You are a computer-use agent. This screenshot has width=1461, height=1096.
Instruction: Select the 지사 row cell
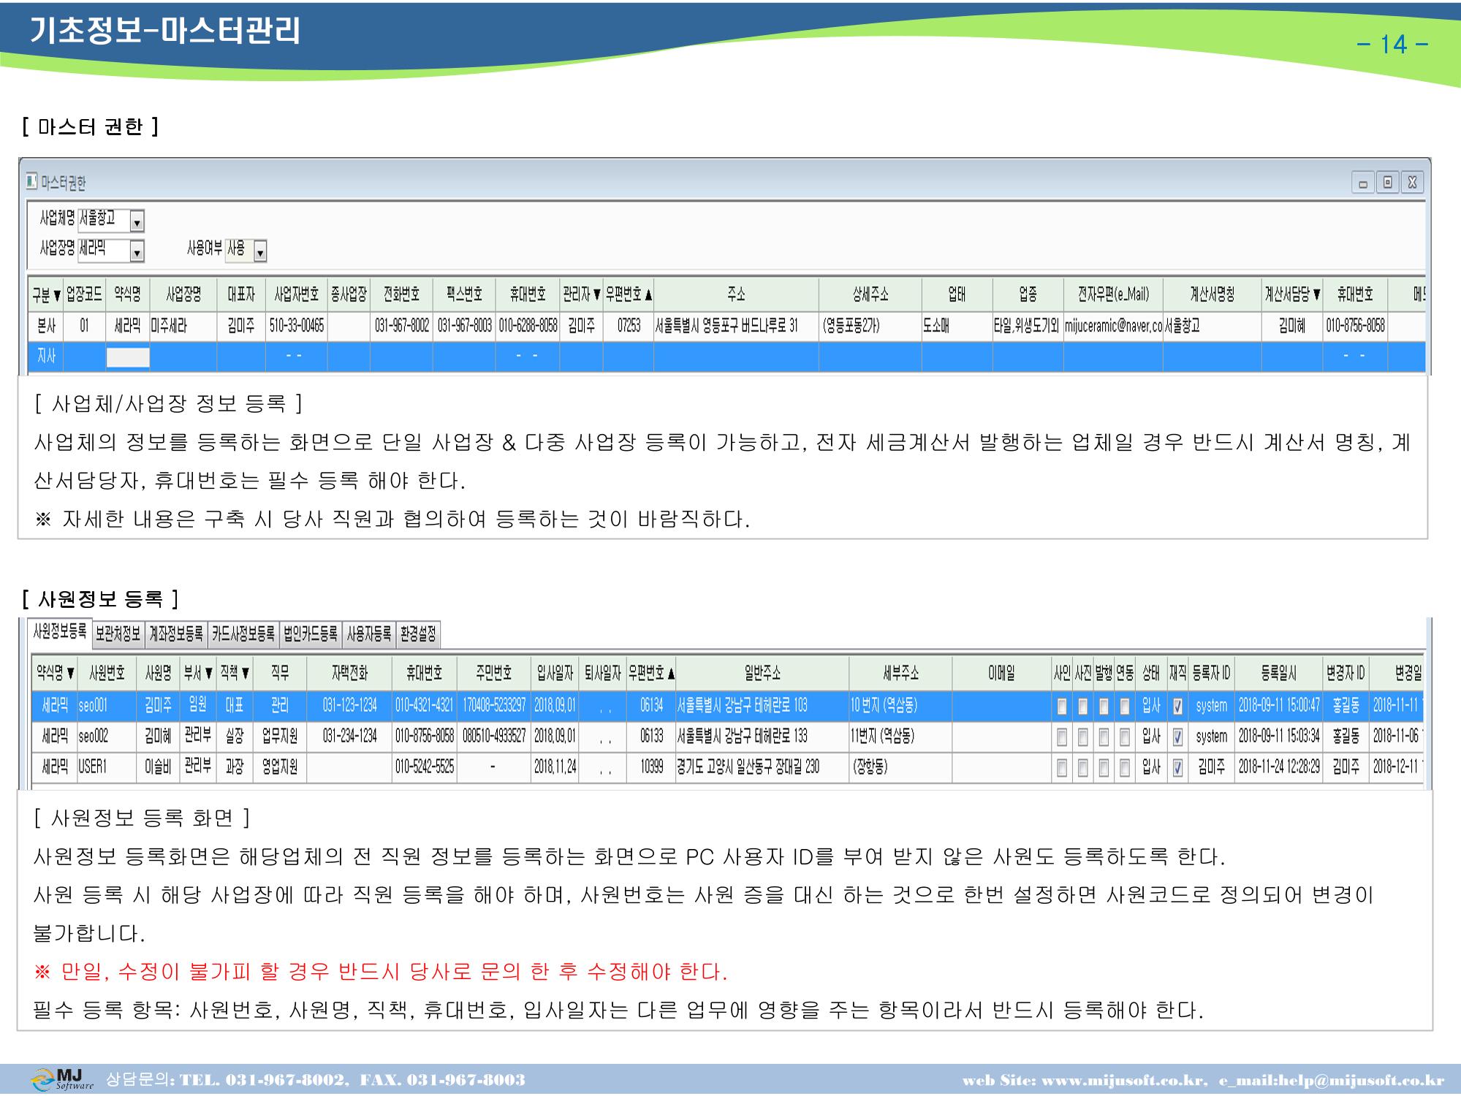(x=46, y=357)
